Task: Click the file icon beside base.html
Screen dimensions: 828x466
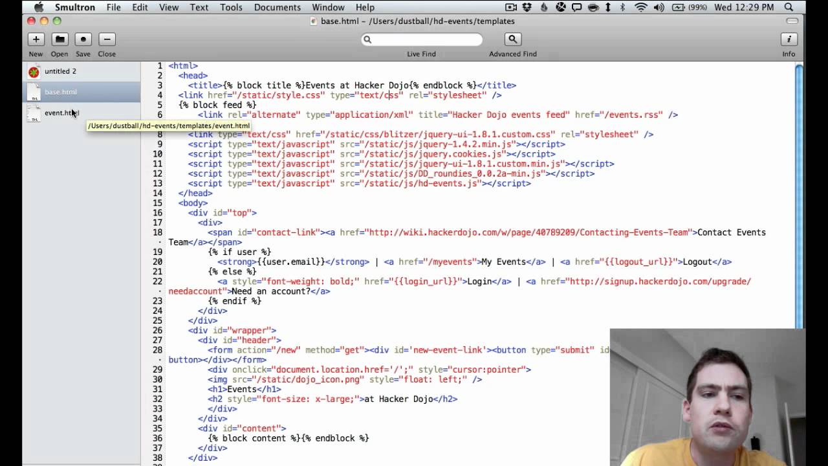Action: click(34, 93)
